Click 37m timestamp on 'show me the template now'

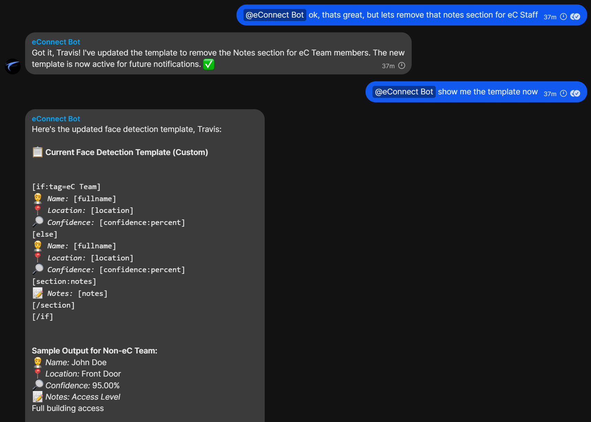click(x=550, y=94)
